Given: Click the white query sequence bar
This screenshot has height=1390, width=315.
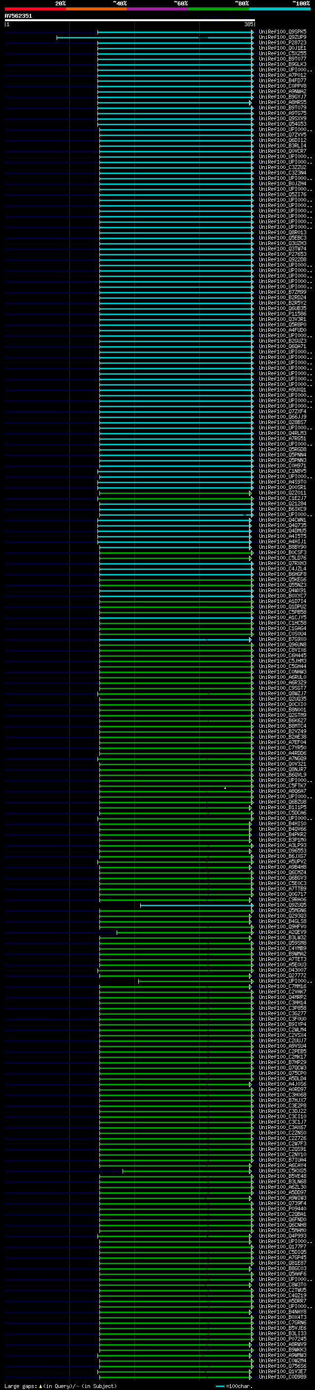Looking at the screenshot, I should 130,20.
